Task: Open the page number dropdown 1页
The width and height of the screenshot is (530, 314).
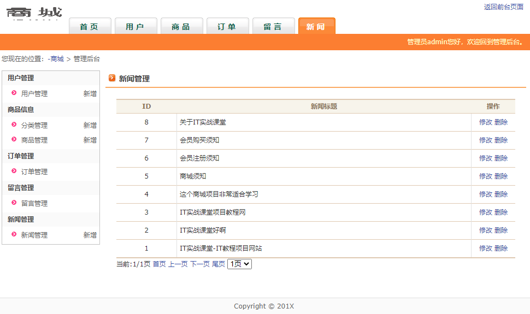Action: pyautogui.click(x=240, y=264)
